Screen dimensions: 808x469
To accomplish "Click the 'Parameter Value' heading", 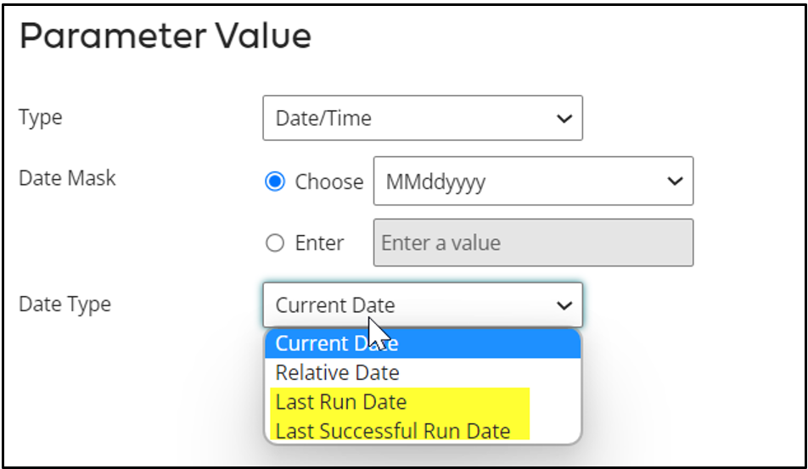I will [x=165, y=36].
